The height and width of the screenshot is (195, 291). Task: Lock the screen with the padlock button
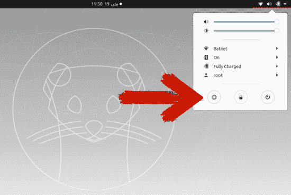coord(241,97)
